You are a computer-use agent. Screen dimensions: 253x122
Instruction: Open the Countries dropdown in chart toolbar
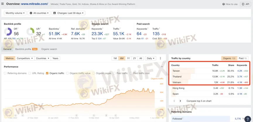point(42,58)
